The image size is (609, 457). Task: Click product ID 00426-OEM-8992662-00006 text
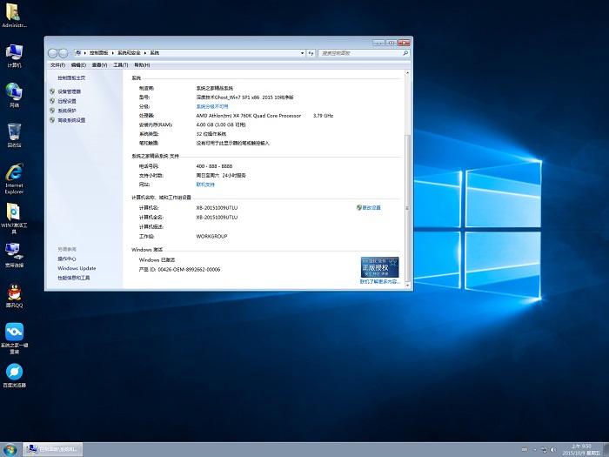click(x=179, y=269)
